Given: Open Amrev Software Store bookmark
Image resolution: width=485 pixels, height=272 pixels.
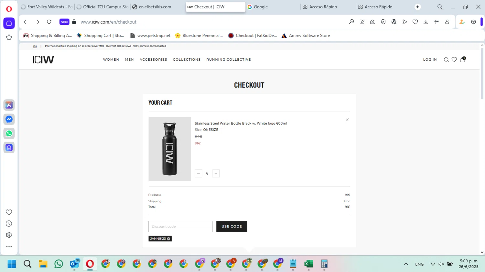Looking at the screenshot, I should click(306, 35).
